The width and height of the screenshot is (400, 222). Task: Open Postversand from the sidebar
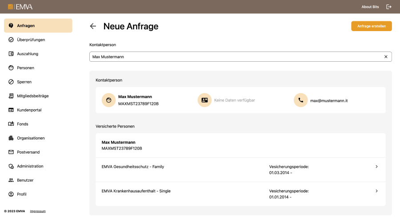click(x=28, y=152)
